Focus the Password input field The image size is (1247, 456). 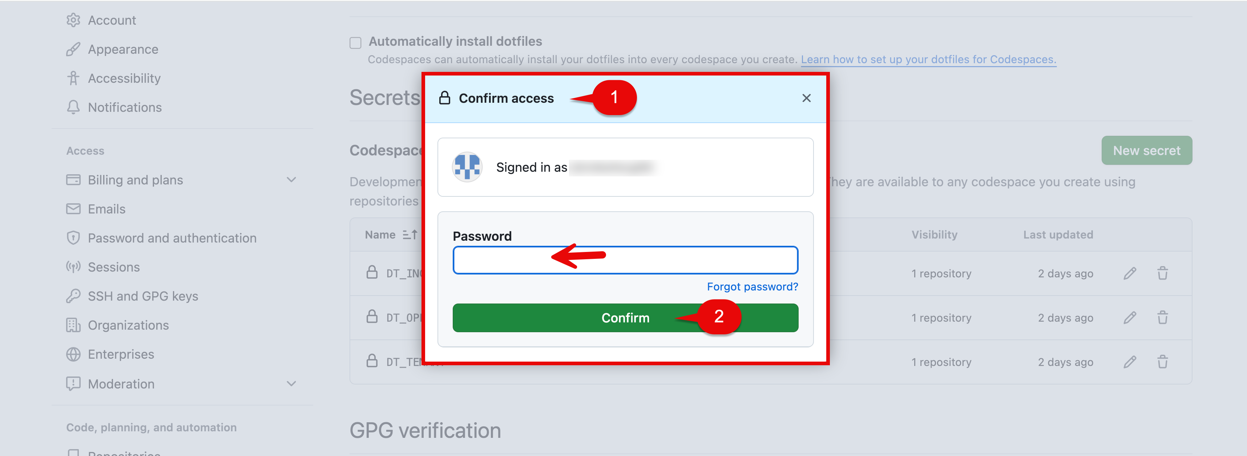pyautogui.click(x=625, y=260)
